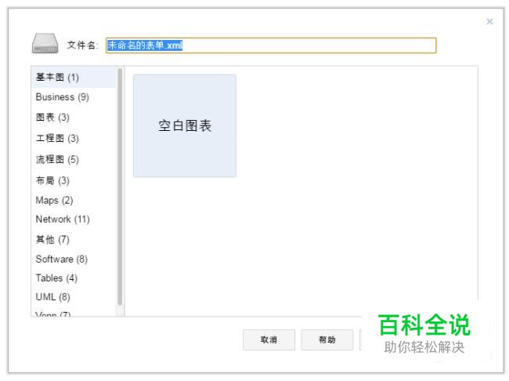Select the 其他 (7) category

coord(74,239)
